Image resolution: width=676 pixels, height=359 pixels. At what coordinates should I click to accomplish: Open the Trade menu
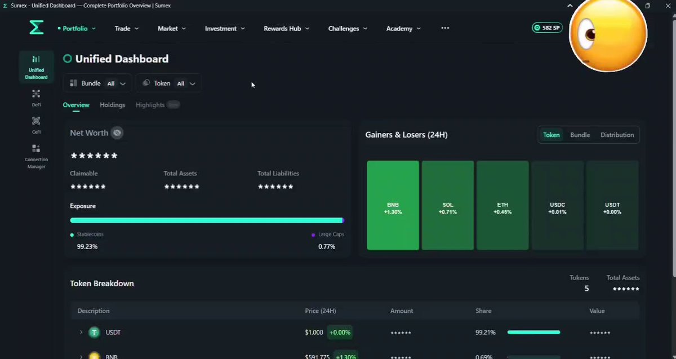tap(127, 28)
